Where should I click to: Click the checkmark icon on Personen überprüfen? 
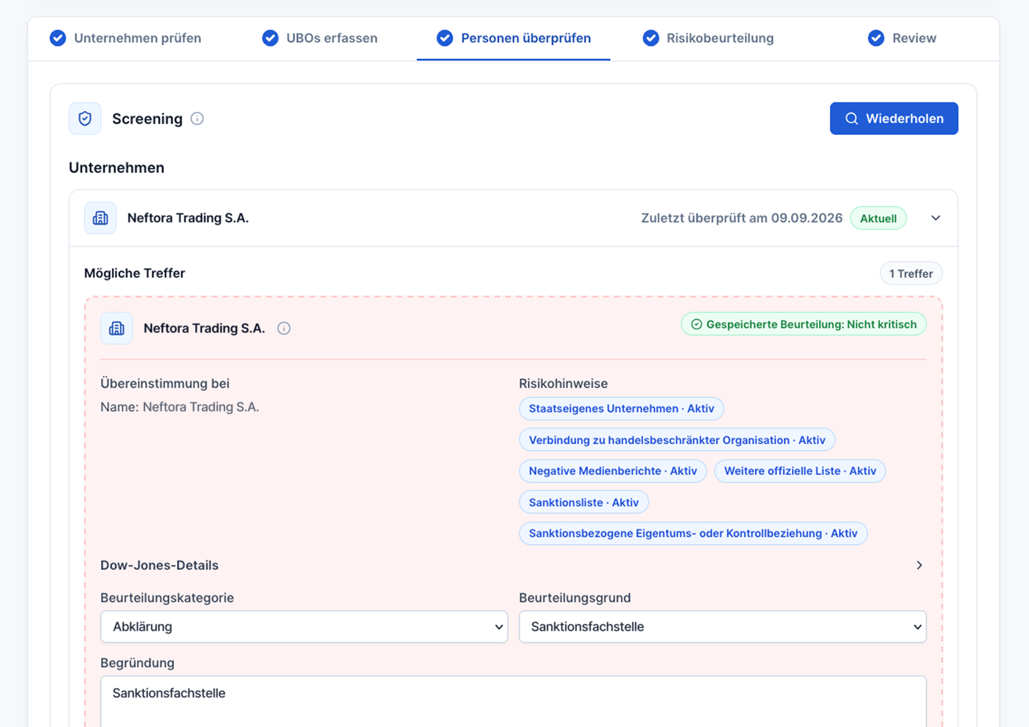445,38
